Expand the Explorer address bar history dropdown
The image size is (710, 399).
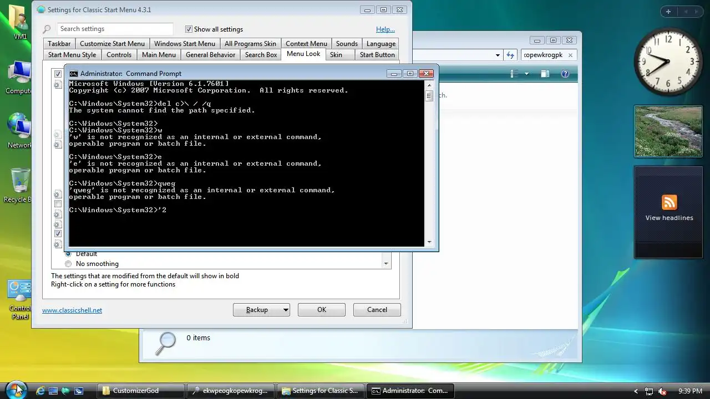[x=498, y=55]
